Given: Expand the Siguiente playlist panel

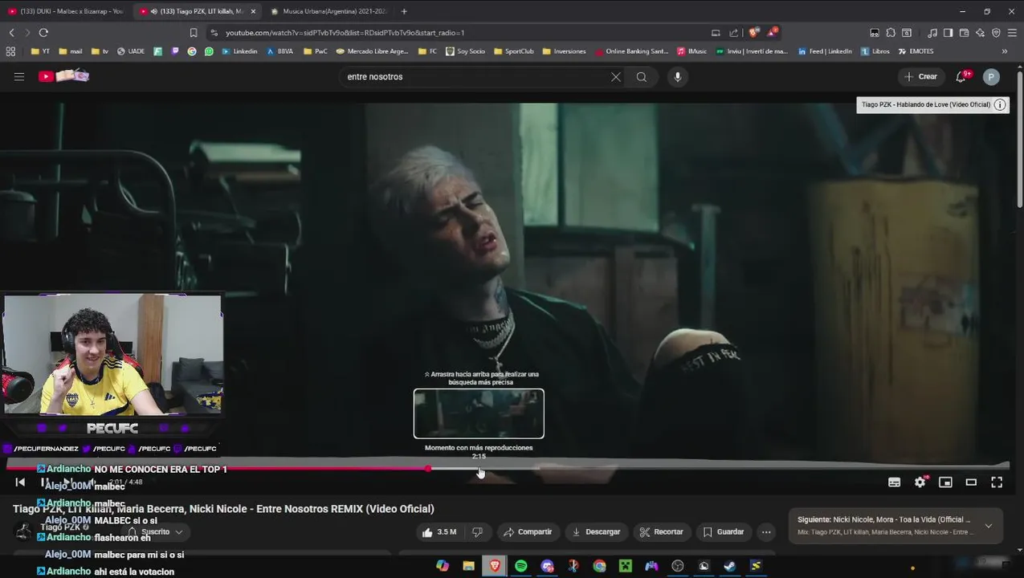Looking at the screenshot, I should [x=988, y=526].
